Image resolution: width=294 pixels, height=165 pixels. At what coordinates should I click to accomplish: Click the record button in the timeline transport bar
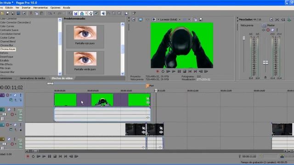point(28,156)
